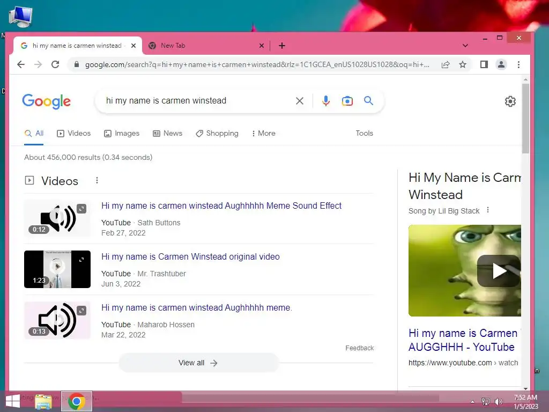Click the 0:13 meme video thumbnail
This screenshot has height=412, width=549.
(57, 320)
